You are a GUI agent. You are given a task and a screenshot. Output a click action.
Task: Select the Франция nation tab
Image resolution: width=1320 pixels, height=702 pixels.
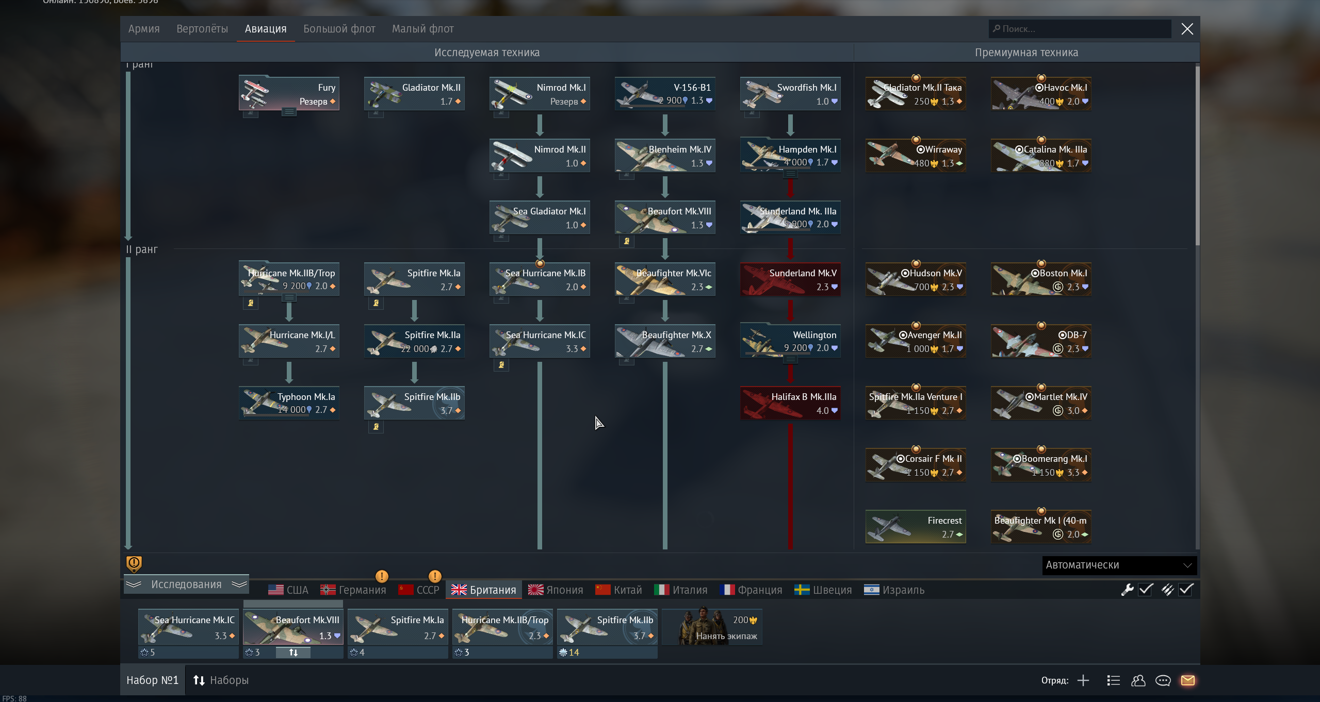point(751,590)
